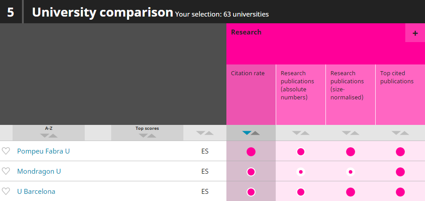Screen dimensions: 425x201
Task: Click Pompeu Fabra citation rate score dot
Action: pyautogui.click(x=251, y=152)
